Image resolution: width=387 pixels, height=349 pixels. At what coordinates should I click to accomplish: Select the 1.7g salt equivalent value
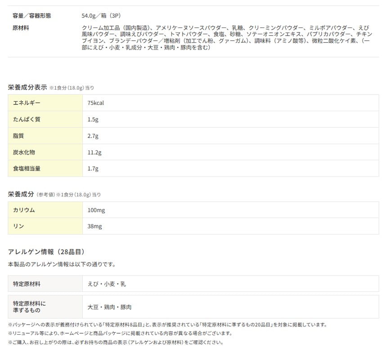click(93, 169)
